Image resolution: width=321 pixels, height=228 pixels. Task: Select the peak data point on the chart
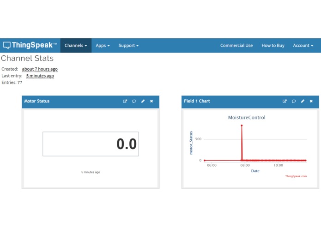pyautogui.click(x=242, y=126)
